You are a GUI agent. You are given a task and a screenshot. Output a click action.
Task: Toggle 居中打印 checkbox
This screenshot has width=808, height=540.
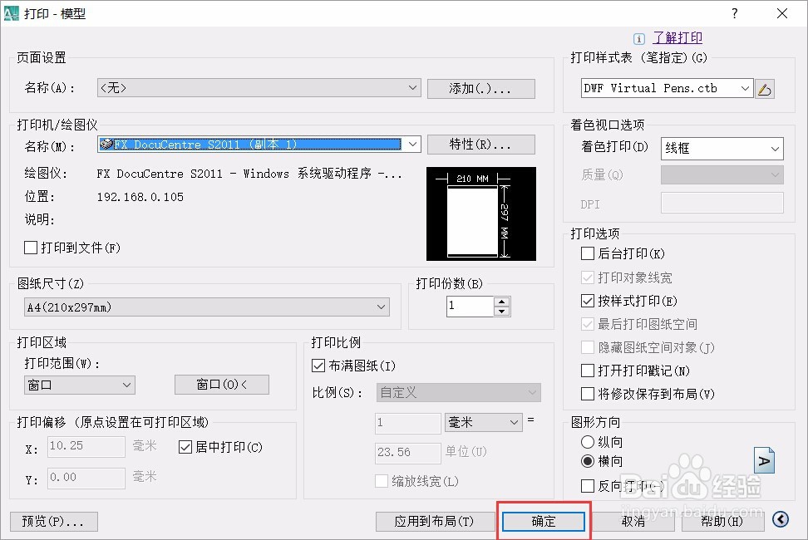click(185, 447)
